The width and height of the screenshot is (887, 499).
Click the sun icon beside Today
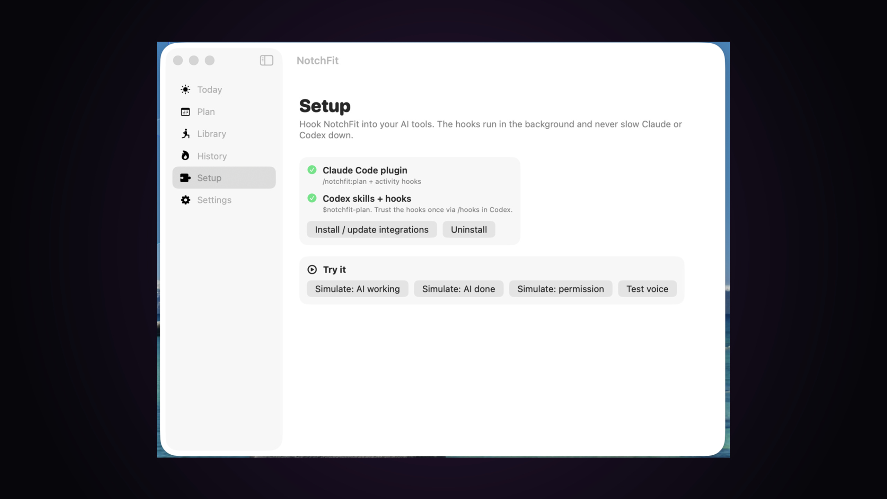[x=185, y=89]
